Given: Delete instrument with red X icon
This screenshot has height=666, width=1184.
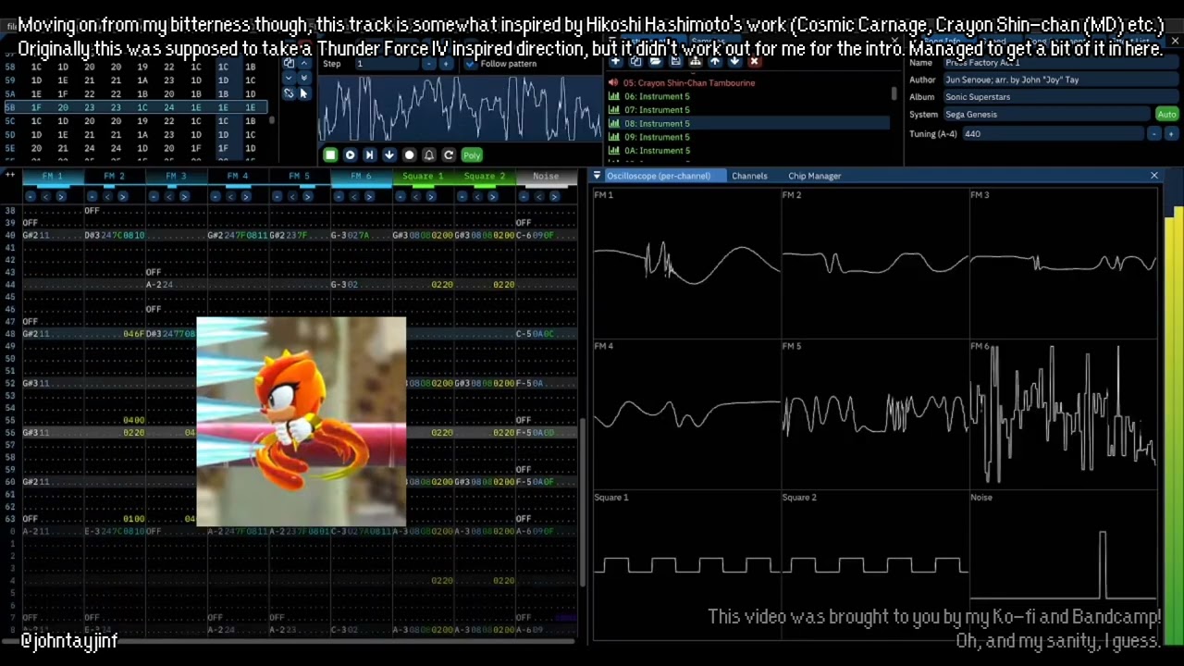Looking at the screenshot, I should click(754, 61).
